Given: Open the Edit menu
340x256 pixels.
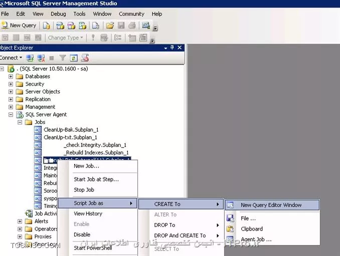Looking at the screenshot, I should (x=21, y=14).
